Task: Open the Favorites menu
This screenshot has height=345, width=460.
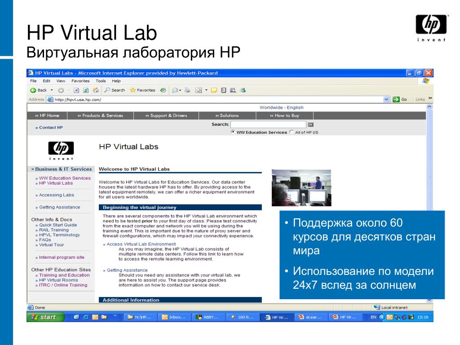Action: coord(80,81)
